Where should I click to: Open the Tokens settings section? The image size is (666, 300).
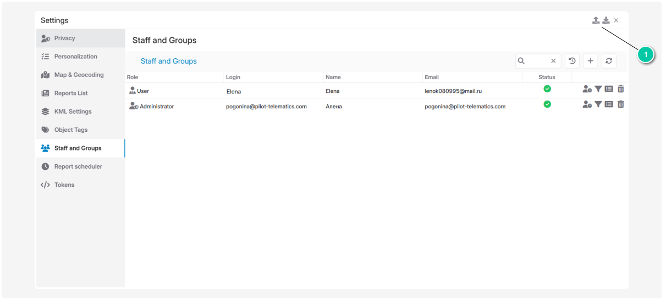[64, 185]
